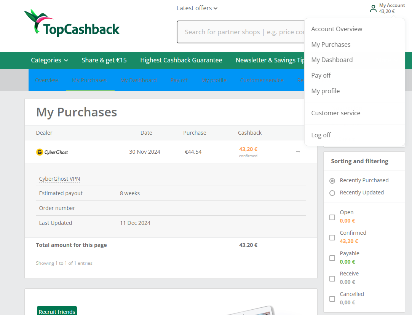Focus the partner shops search field

[241, 32]
